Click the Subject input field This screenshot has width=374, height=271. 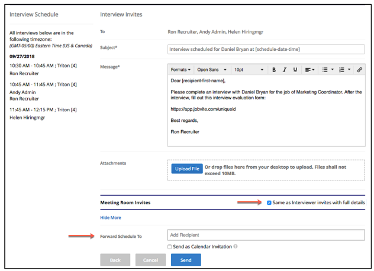[x=266, y=49]
